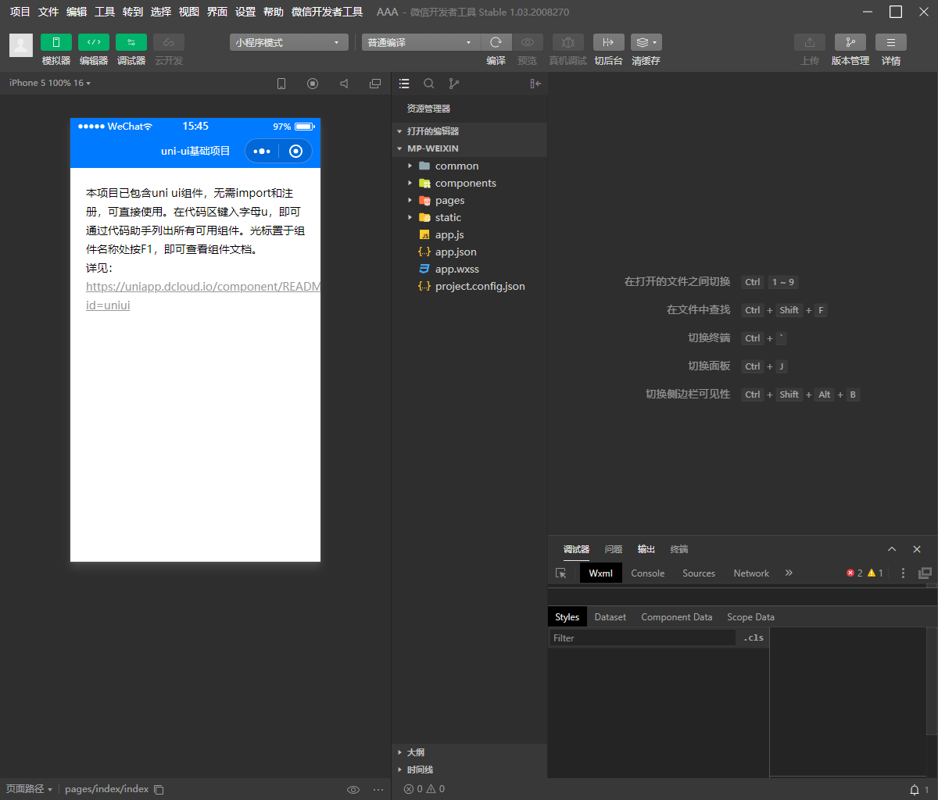Switch to the Component Data tab
The width and height of the screenshot is (938, 800).
click(x=677, y=616)
